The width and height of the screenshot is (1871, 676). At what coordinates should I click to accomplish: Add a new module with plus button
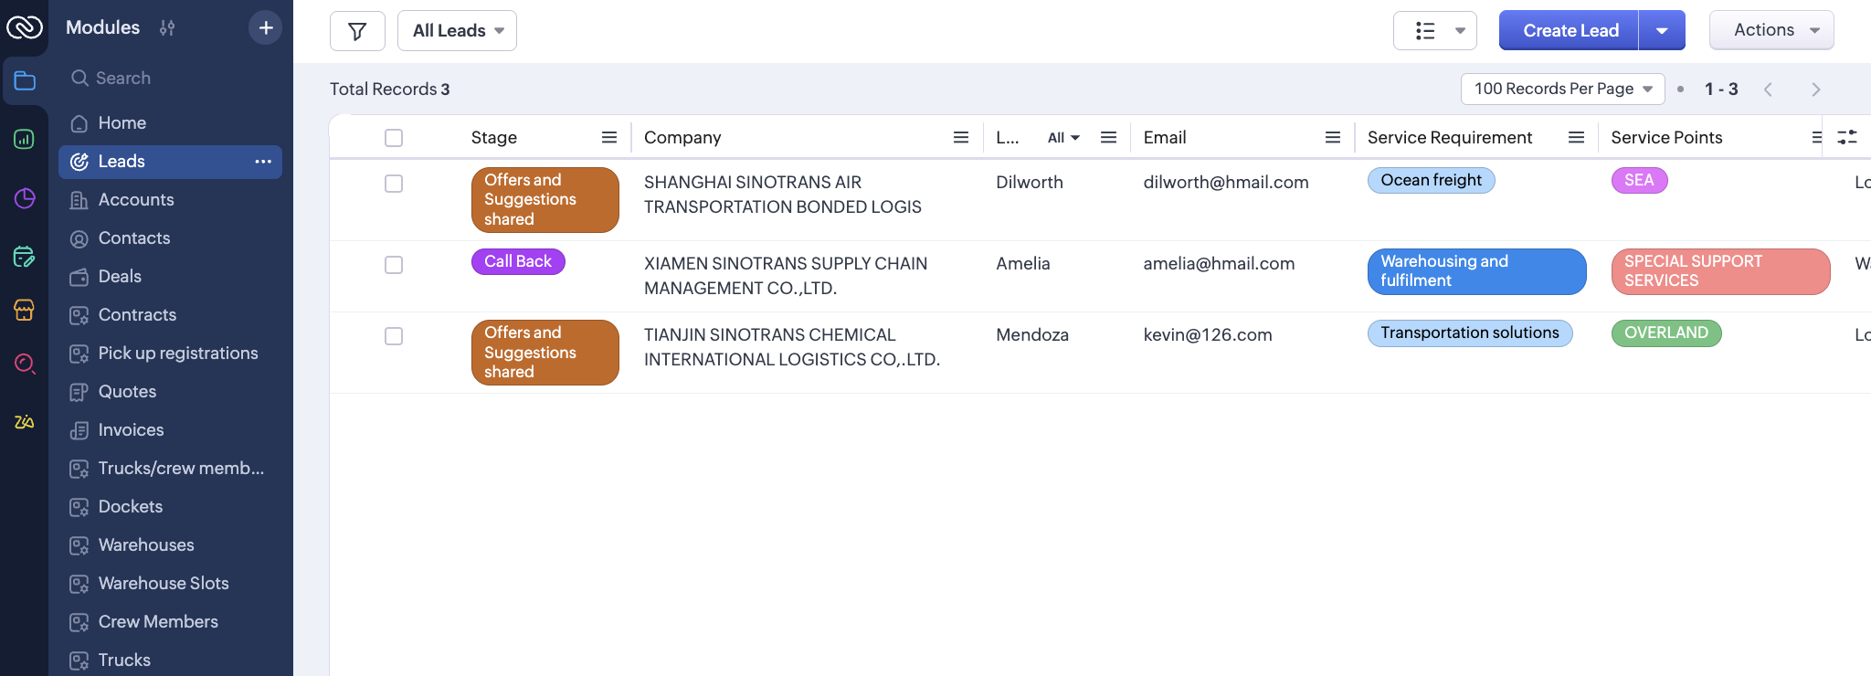265,27
